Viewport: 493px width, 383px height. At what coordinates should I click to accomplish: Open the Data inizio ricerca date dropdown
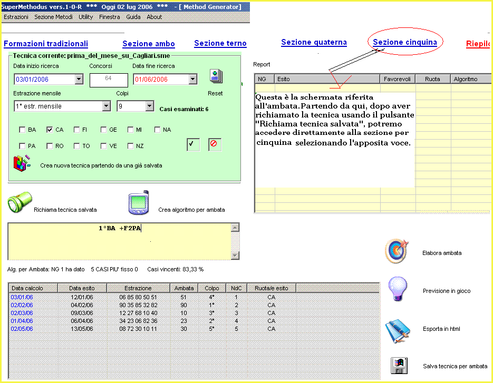click(x=79, y=79)
